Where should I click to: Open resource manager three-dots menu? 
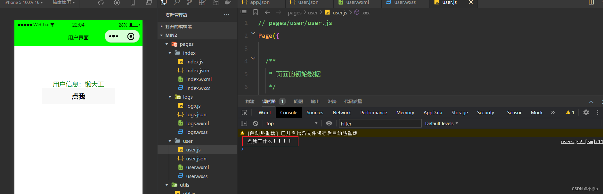pos(227,15)
